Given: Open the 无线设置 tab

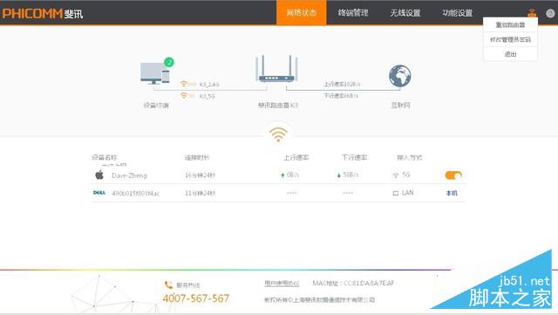Looking at the screenshot, I should tap(405, 13).
